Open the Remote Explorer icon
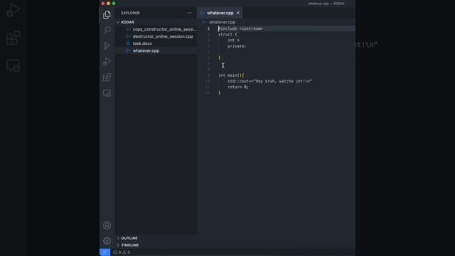The height and width of the screenshot is (256, 455). [107, 93]
